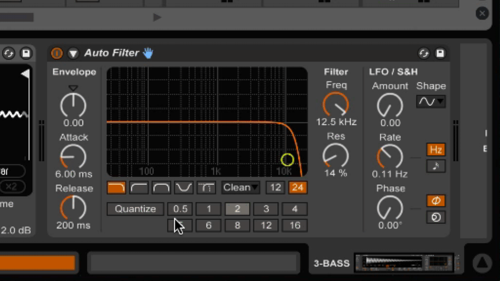Click the filter Freq knob
The image size is (500, 281).
[336, 104]
